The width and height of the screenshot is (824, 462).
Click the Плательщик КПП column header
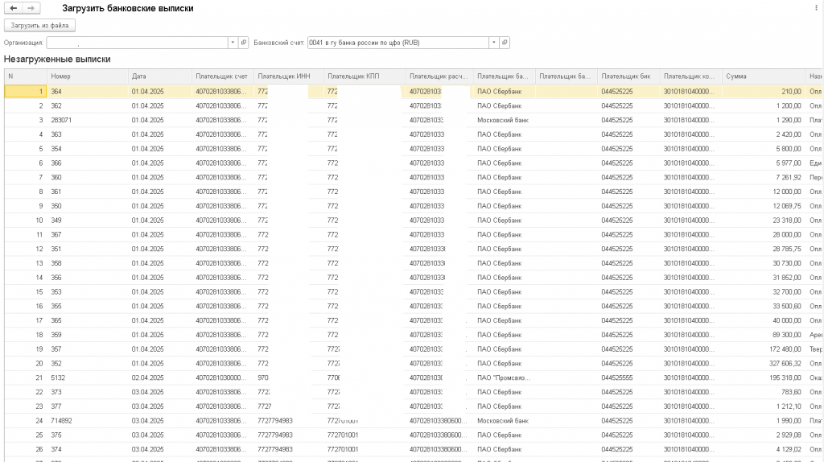pyautogui.click(x=363, y=76)
